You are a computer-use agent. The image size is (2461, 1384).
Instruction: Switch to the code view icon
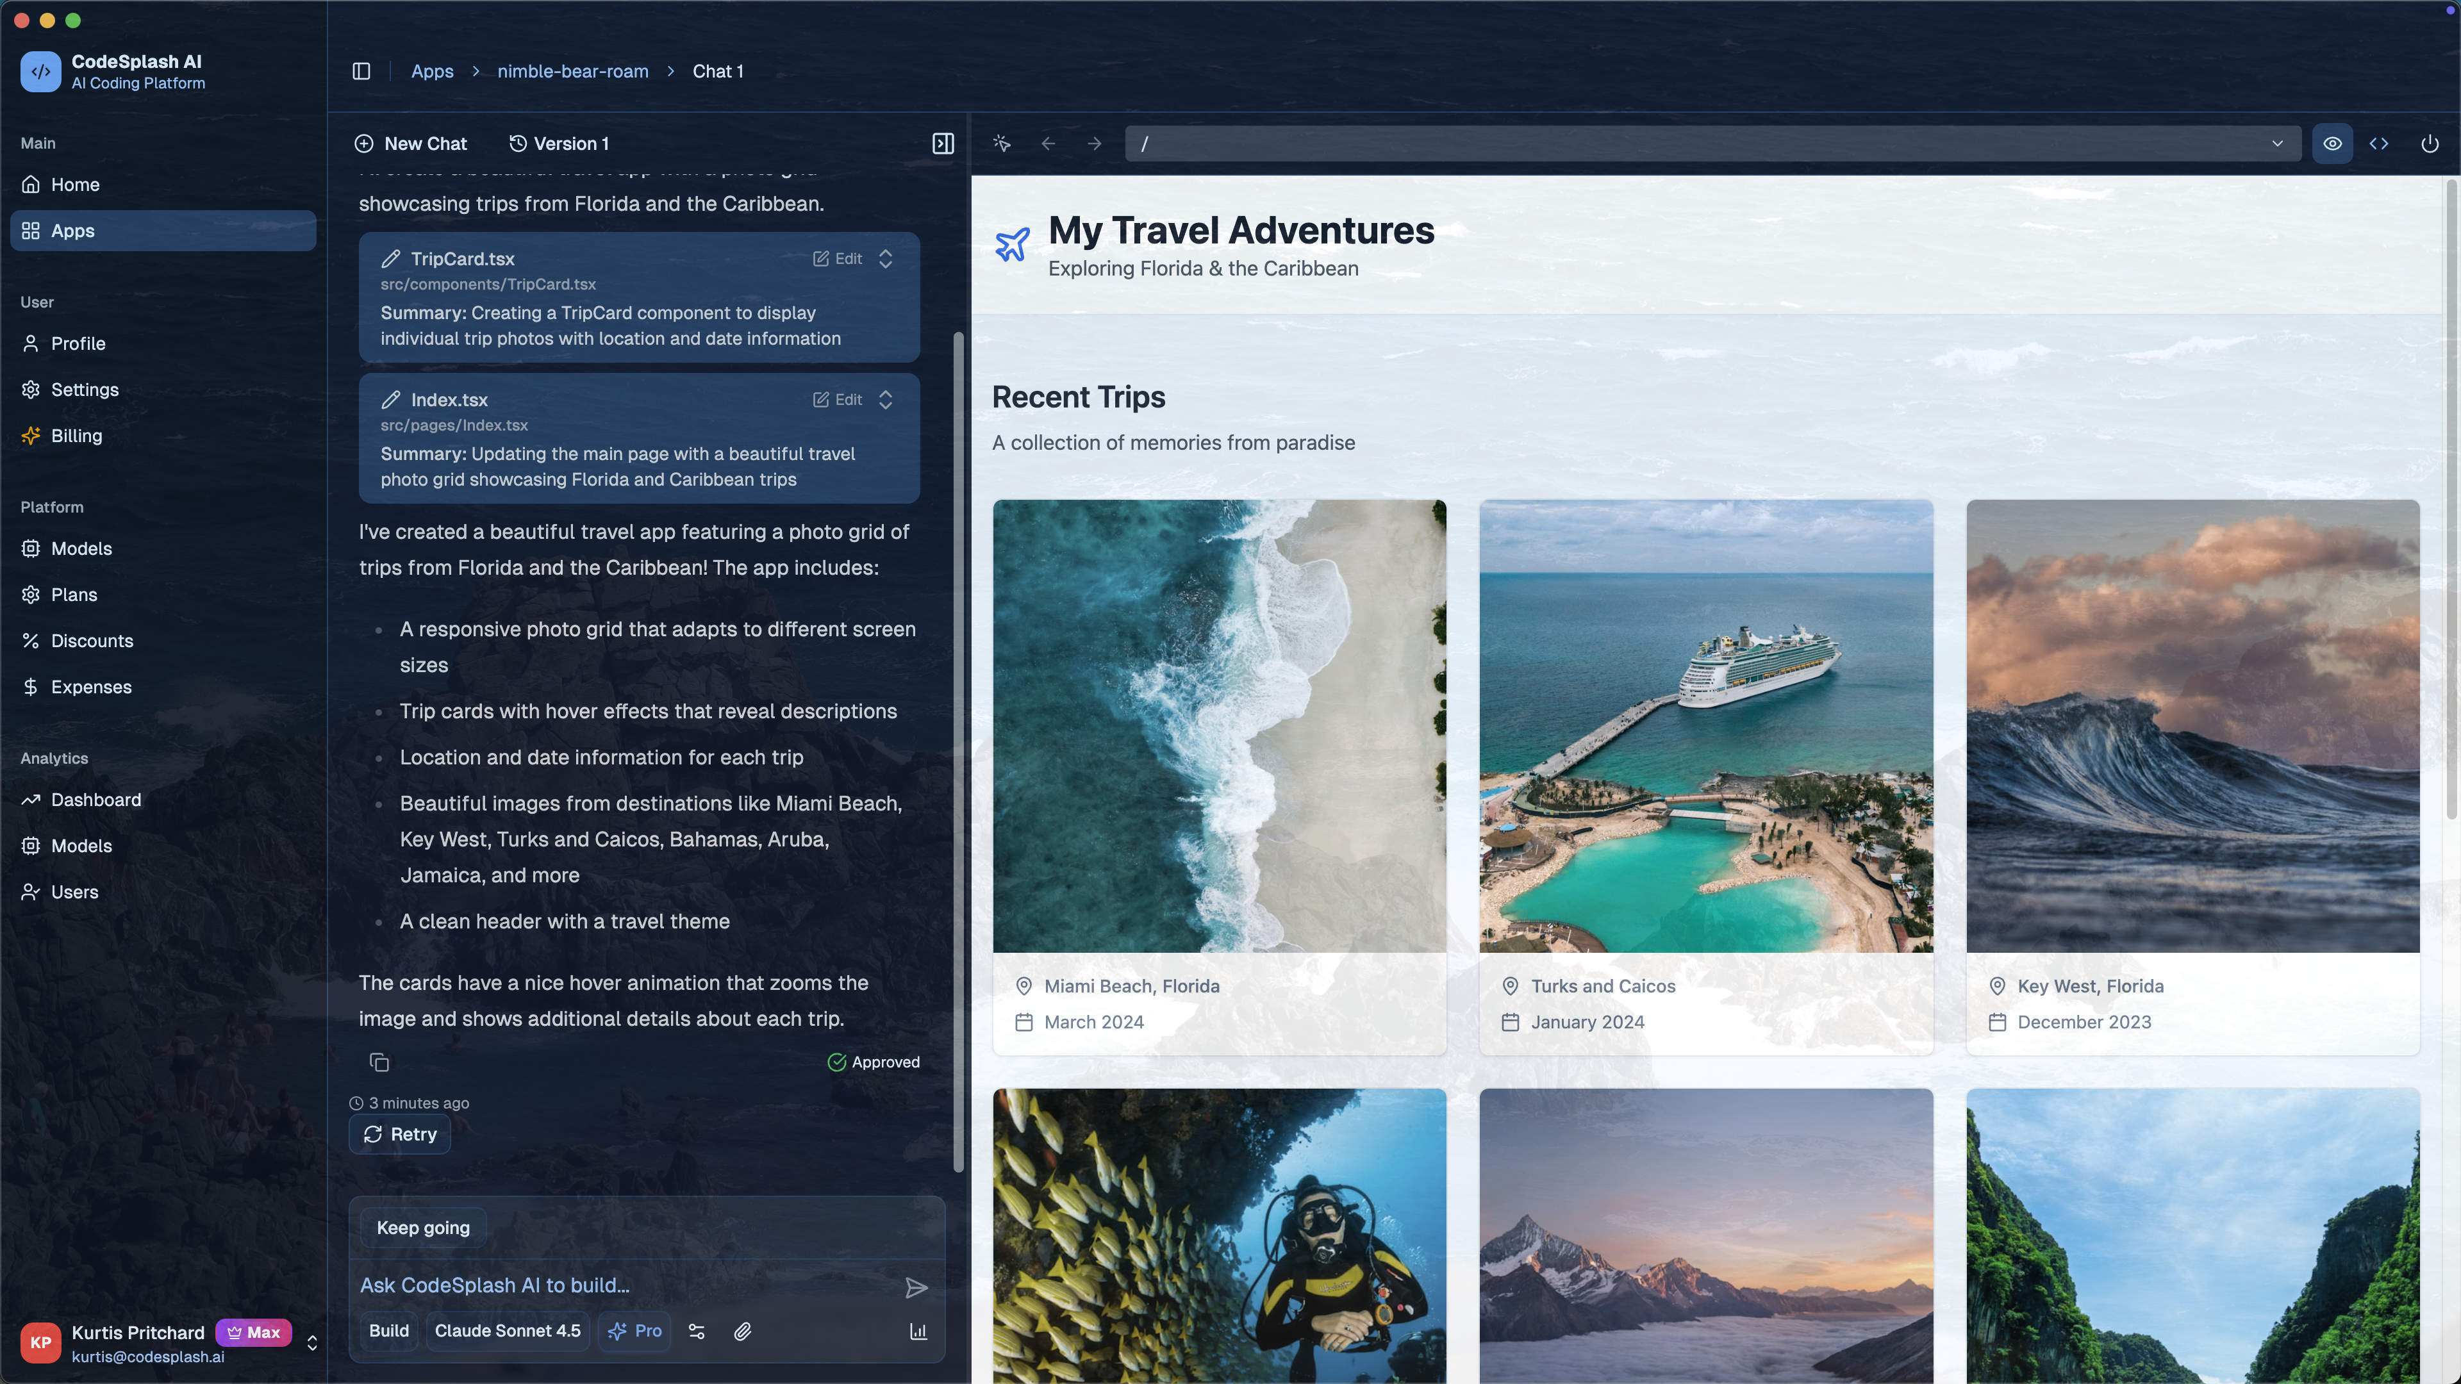[2379, 144]
